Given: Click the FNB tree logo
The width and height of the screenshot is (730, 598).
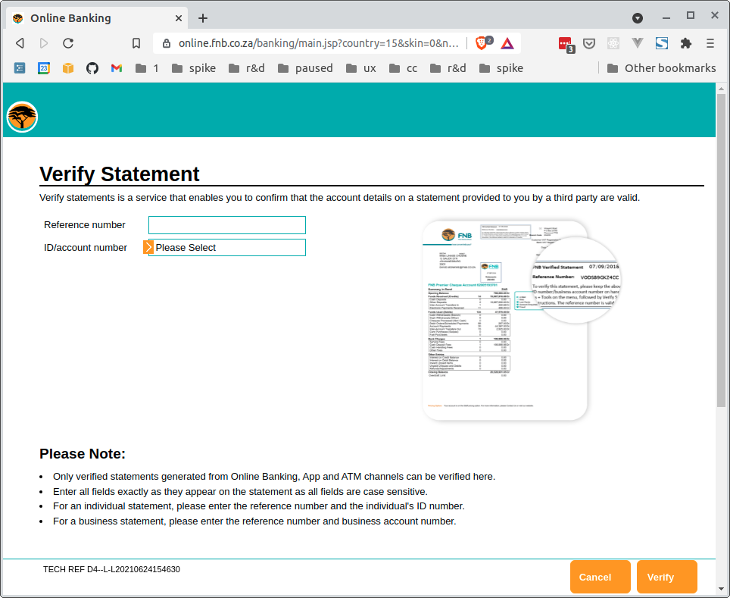Looking at the screenshot, I should click(x=22, y=117).
